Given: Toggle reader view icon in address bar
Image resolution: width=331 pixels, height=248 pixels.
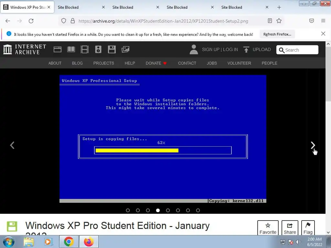Looking at the screenshot, I should pyautogui.click(x=270, y=21).
